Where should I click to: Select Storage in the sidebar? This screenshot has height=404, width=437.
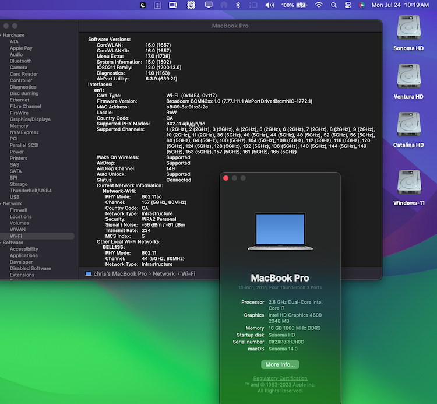click(x=19, y=184)
